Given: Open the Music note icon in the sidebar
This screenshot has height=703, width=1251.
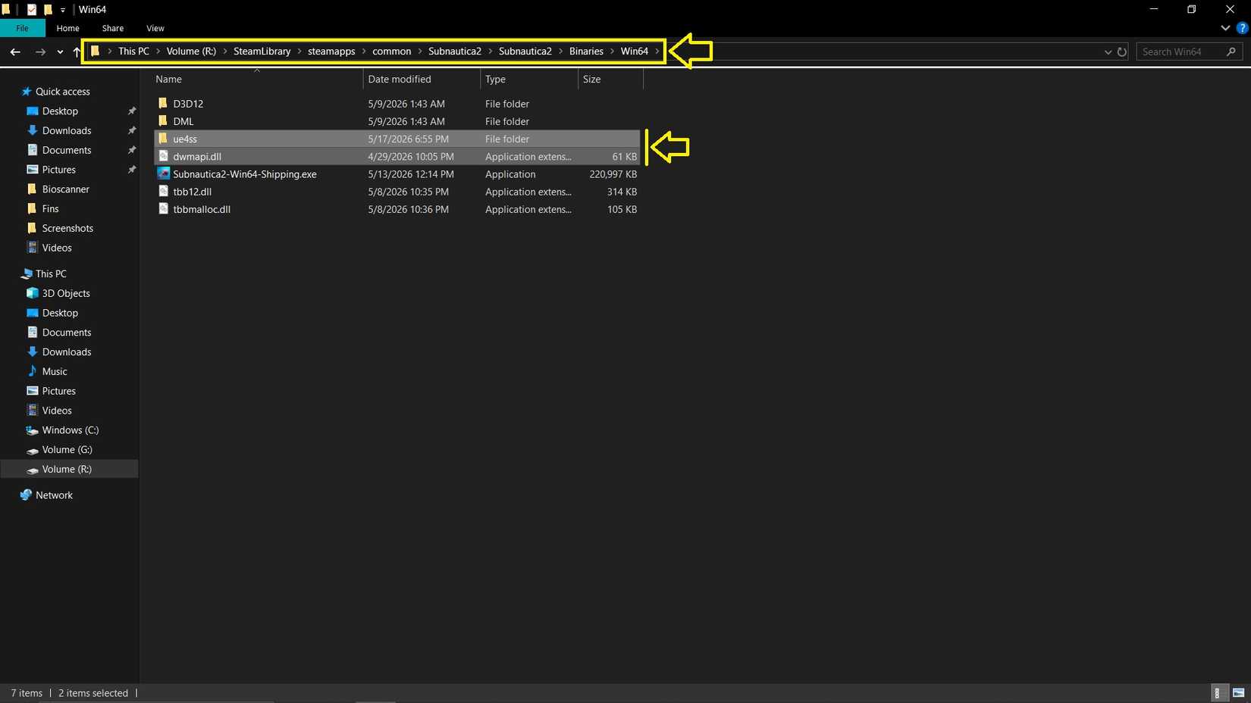Looking at the screenshot, I should coord(33,371).
